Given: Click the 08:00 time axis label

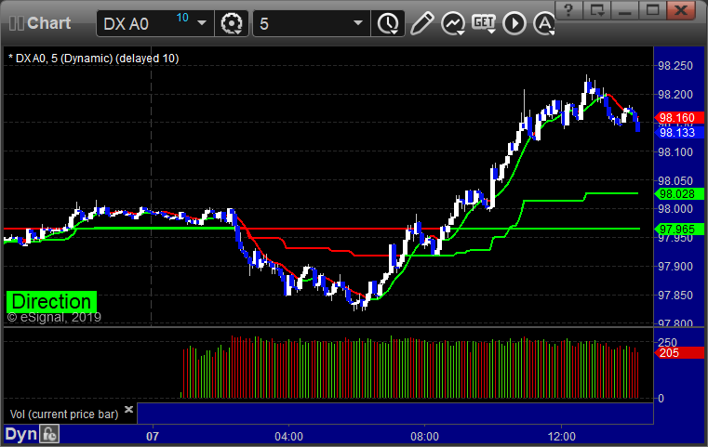Looking at the screenshot, I should pyautogui.click(x=424, y=437).
